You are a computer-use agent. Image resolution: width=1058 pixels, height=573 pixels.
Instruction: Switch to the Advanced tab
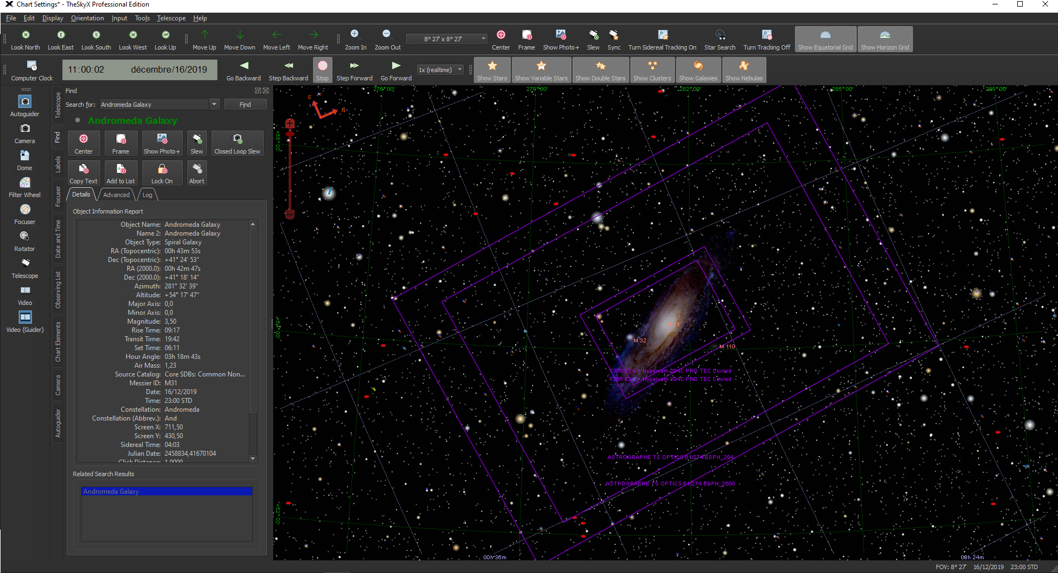(x=116, y=195)
